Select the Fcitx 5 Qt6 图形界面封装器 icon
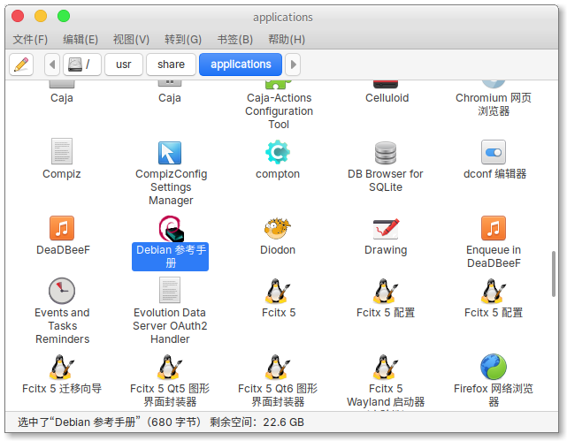The height and width of the screenshot is (441, 567). (278, 367)
